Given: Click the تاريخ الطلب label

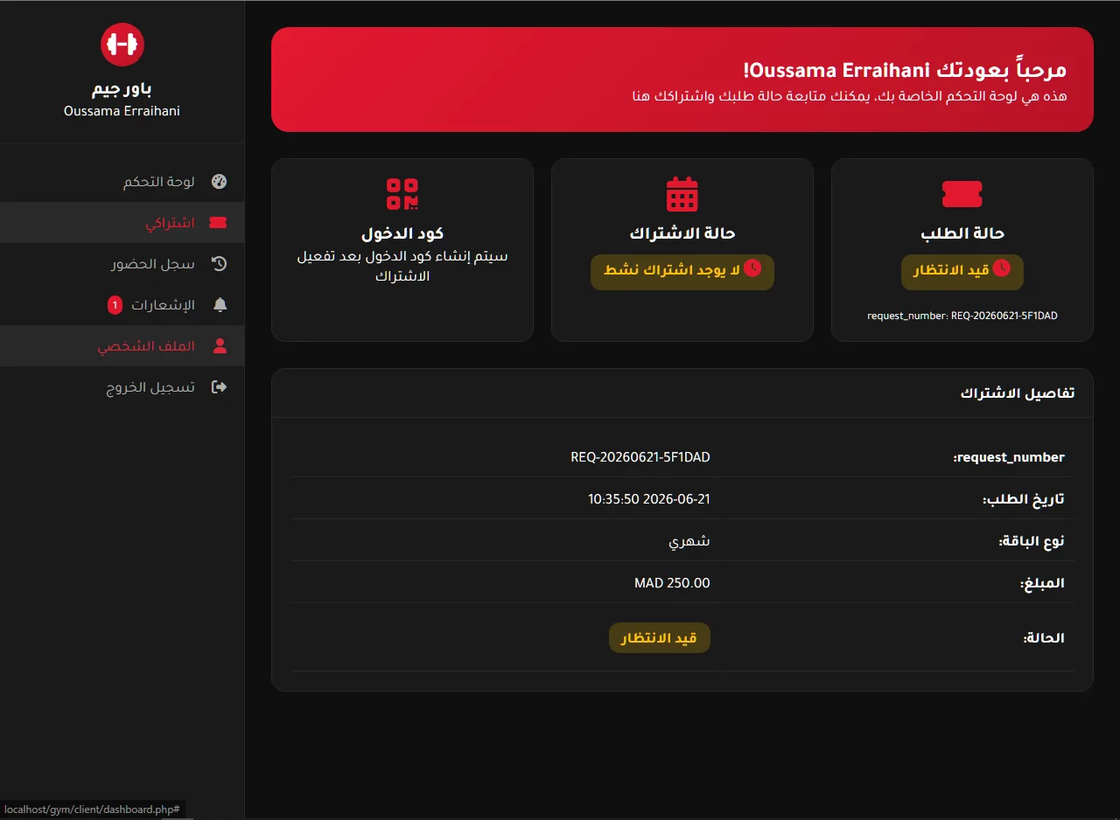Looking at the screenshot, I should point(1024,499).
